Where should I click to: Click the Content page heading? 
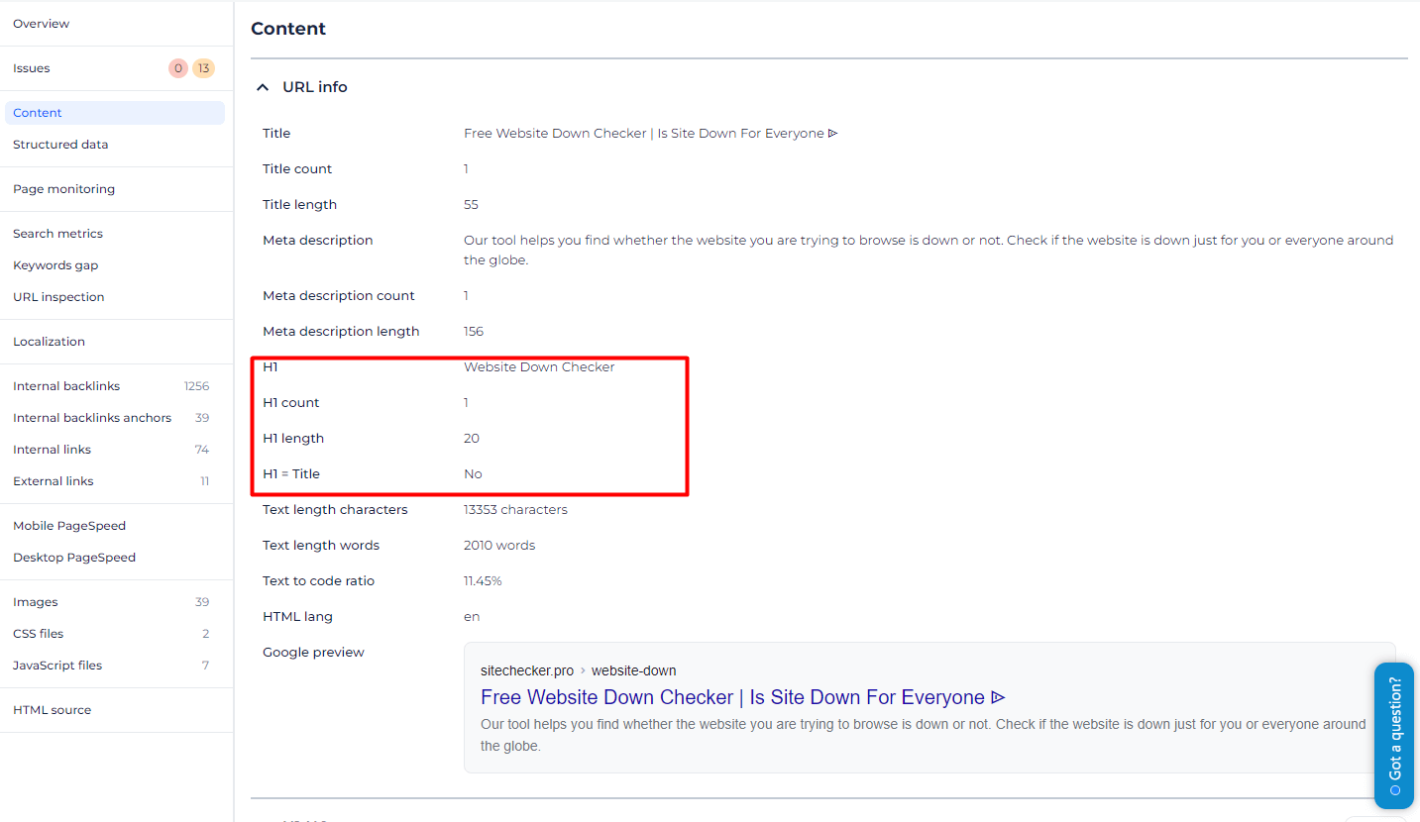coord(288,29)
